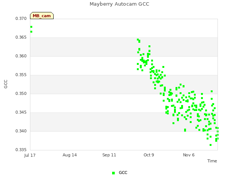
Task: Click the 0.350 y-axis value
Action: 21,93
